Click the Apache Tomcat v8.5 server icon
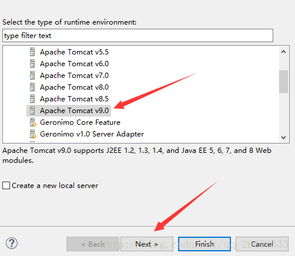The image size is (295, 256). pos(32,99)
